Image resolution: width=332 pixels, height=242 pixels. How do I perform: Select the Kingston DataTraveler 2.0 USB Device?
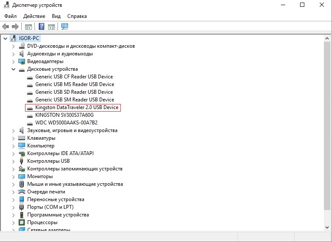[77, 107]
